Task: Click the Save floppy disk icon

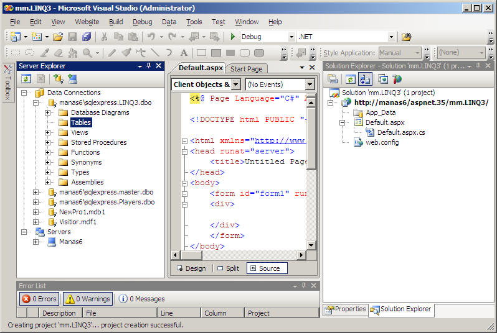Action: point(72,37)
